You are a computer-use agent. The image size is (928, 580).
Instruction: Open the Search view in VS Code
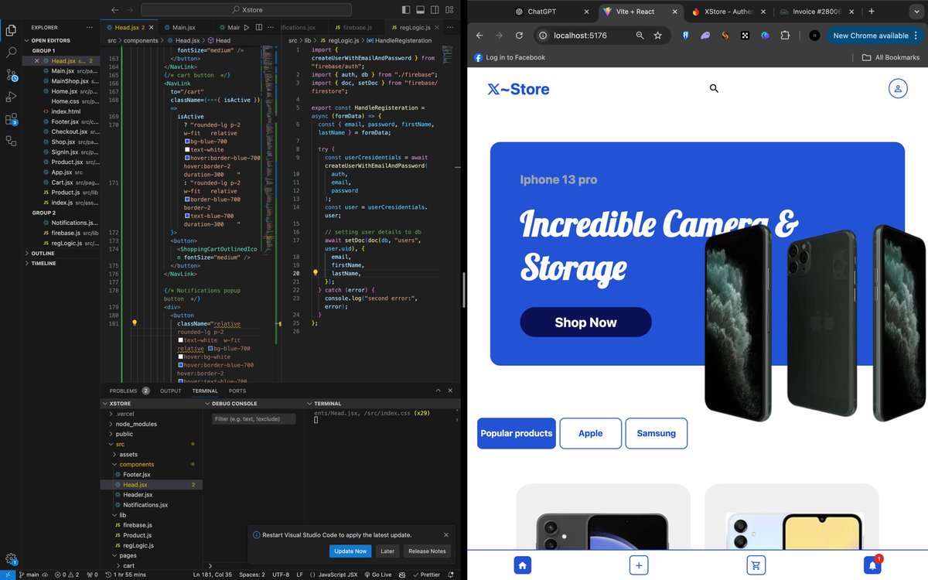(11, 53)
